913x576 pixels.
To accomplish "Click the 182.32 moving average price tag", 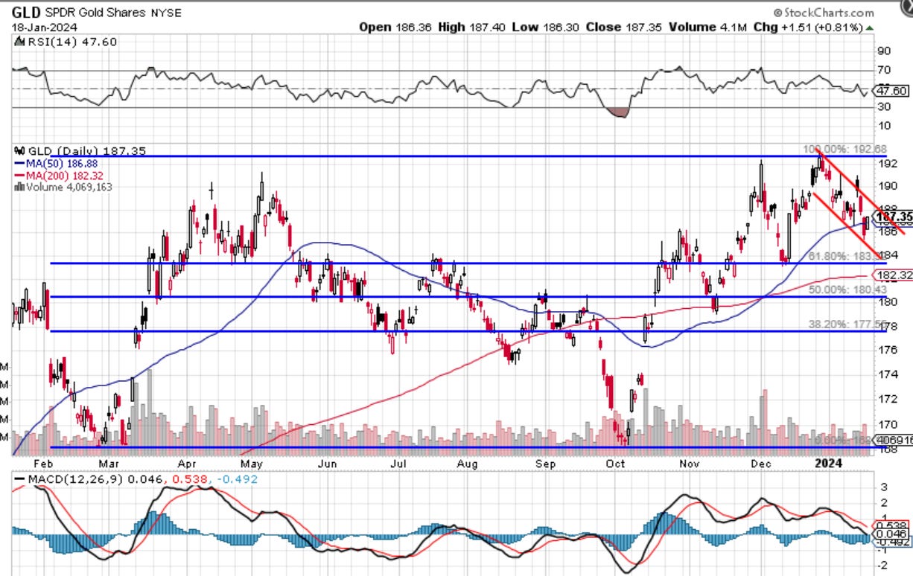I will pos(894,275).
